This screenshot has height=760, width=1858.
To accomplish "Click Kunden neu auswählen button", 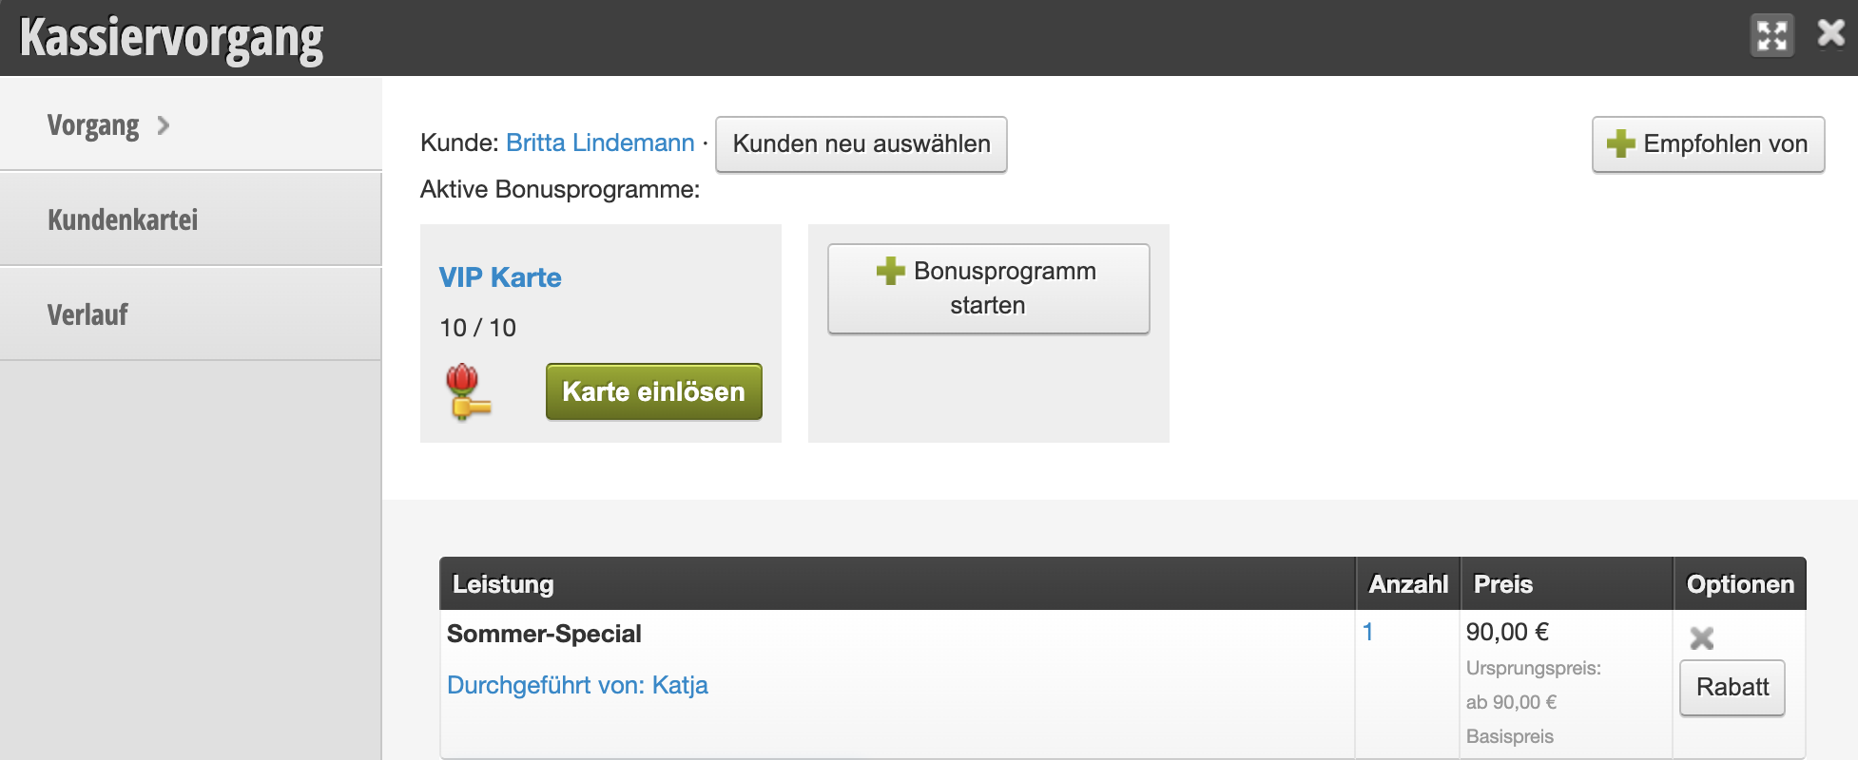I will click(861, 143).
